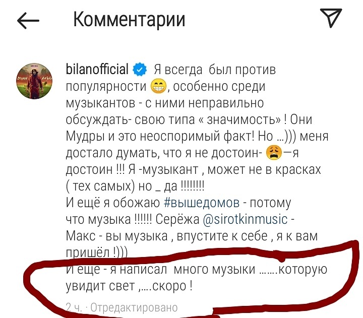Click the line 'И еще - я написал много музыки'
This screenshot has height=318, width=363.
tap(160, 270)
